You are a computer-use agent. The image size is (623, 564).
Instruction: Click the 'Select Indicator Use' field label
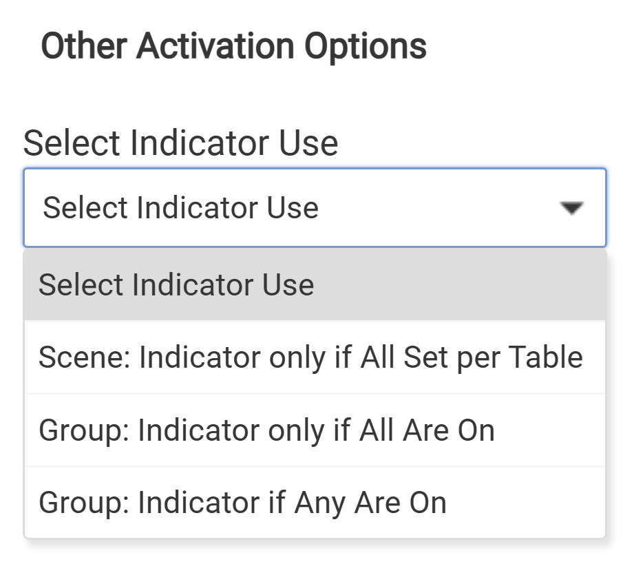180,143
